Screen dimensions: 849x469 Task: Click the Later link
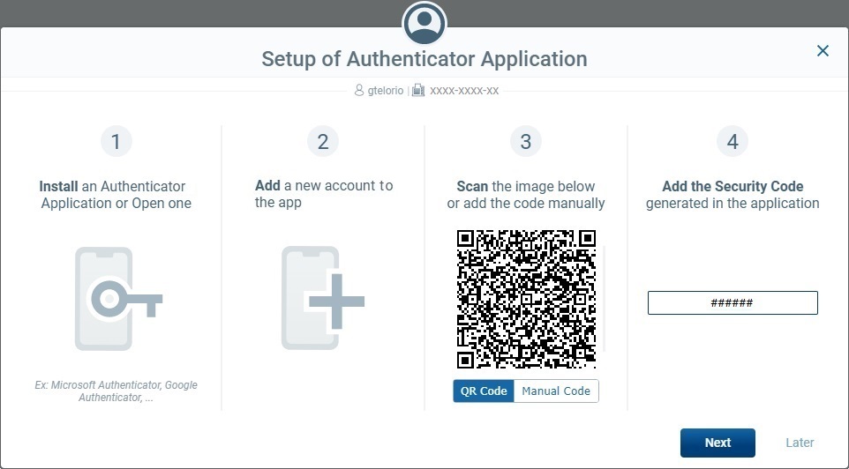800,443
